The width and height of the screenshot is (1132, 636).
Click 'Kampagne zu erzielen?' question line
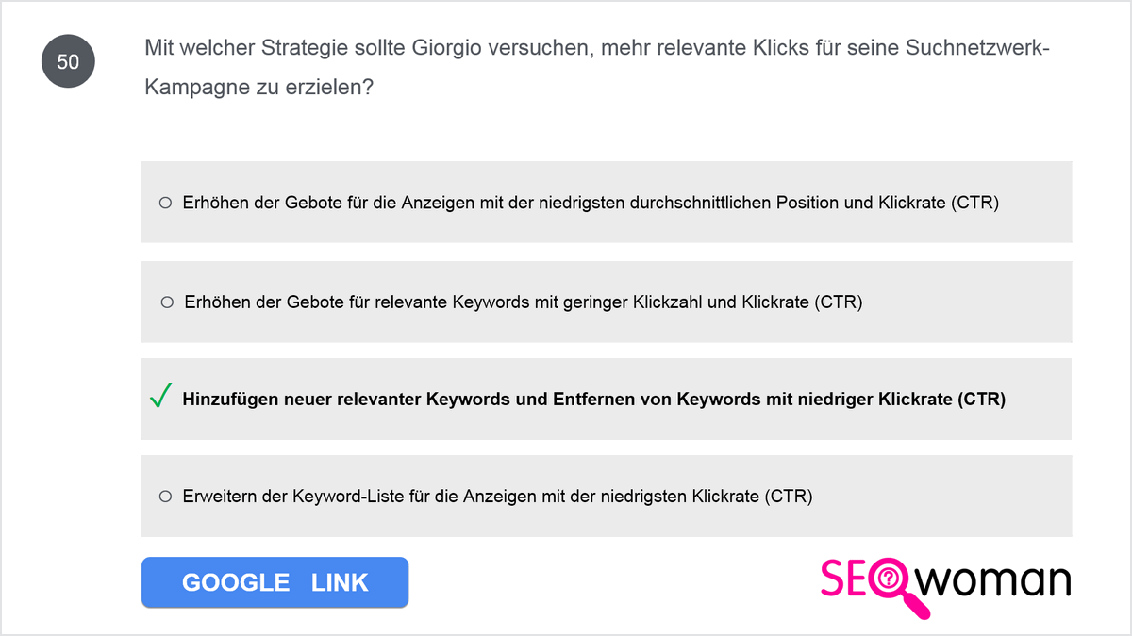(259, 88)
